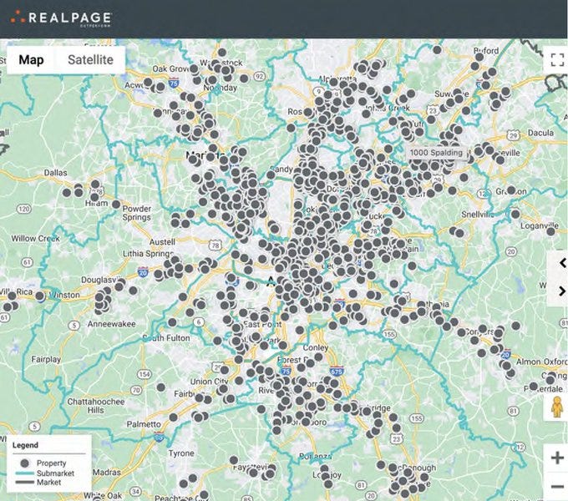Click the right chevron arrow
Screen dimensions: 568x501
coord(562,291)
